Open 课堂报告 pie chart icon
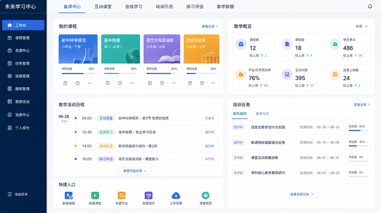This screenshot has width=381, height=213. coord(206,195)
